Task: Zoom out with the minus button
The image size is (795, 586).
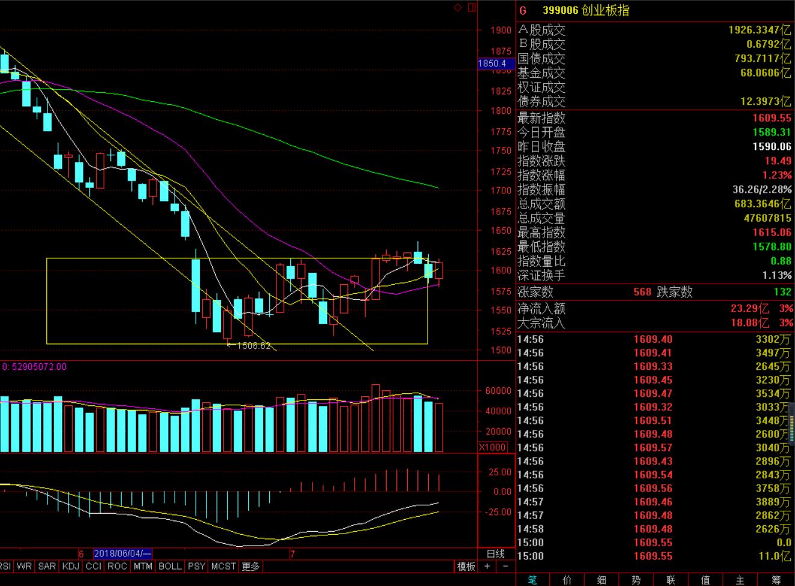Action: click(x=506, y=566)
